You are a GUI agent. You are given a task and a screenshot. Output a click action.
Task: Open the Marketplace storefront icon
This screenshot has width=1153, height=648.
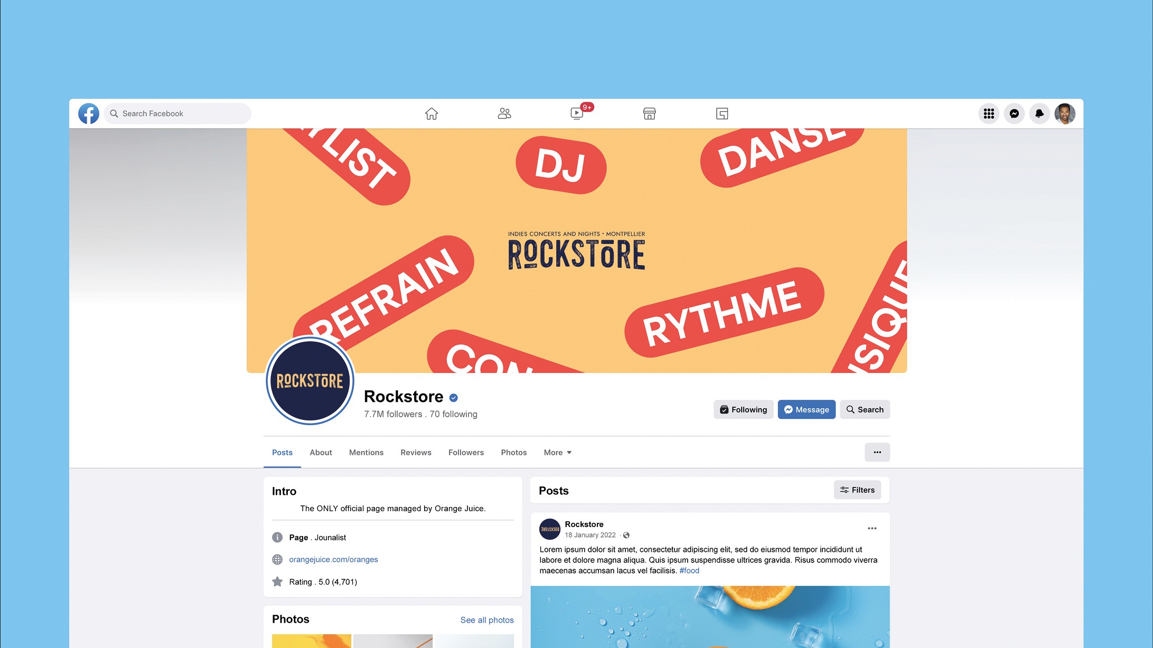(650, 114)
